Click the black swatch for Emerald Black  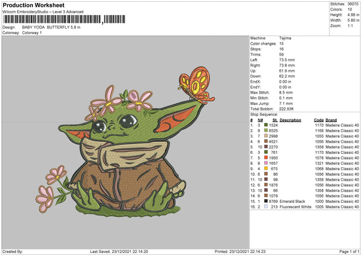click(x=266, y=201)
